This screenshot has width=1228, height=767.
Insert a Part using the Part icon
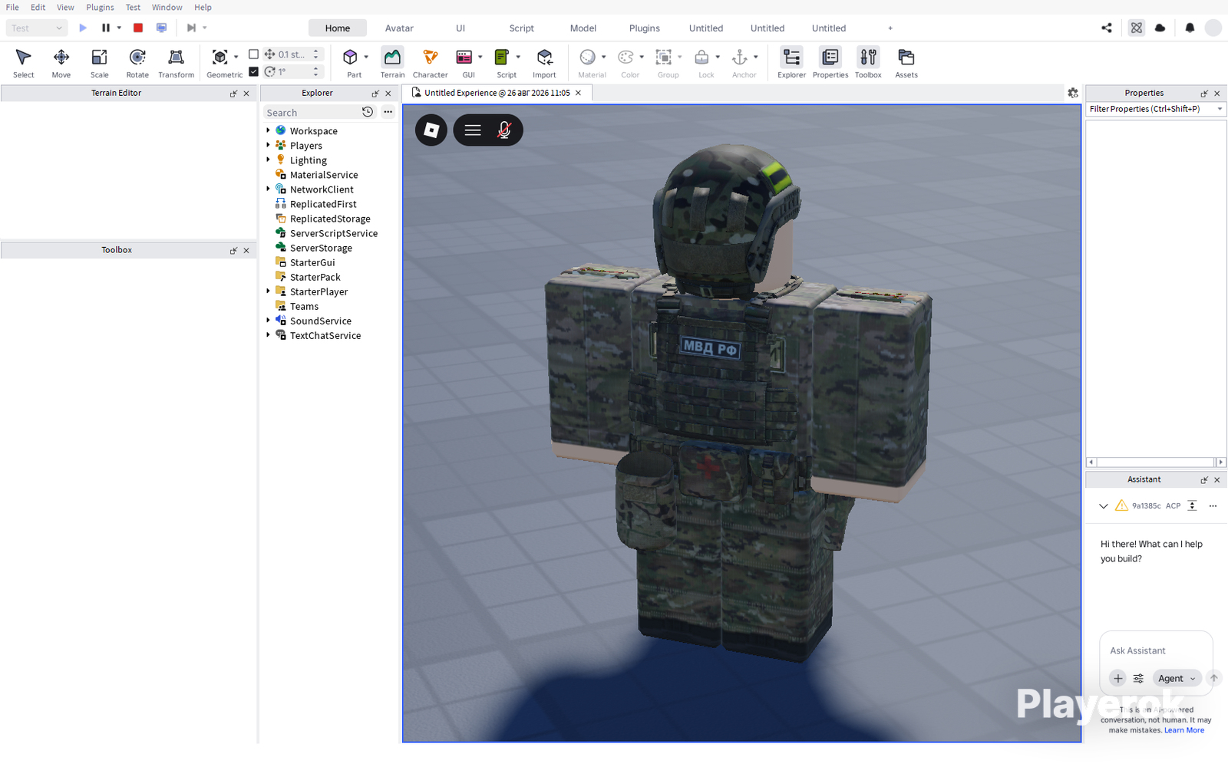(x=350, y=58)
